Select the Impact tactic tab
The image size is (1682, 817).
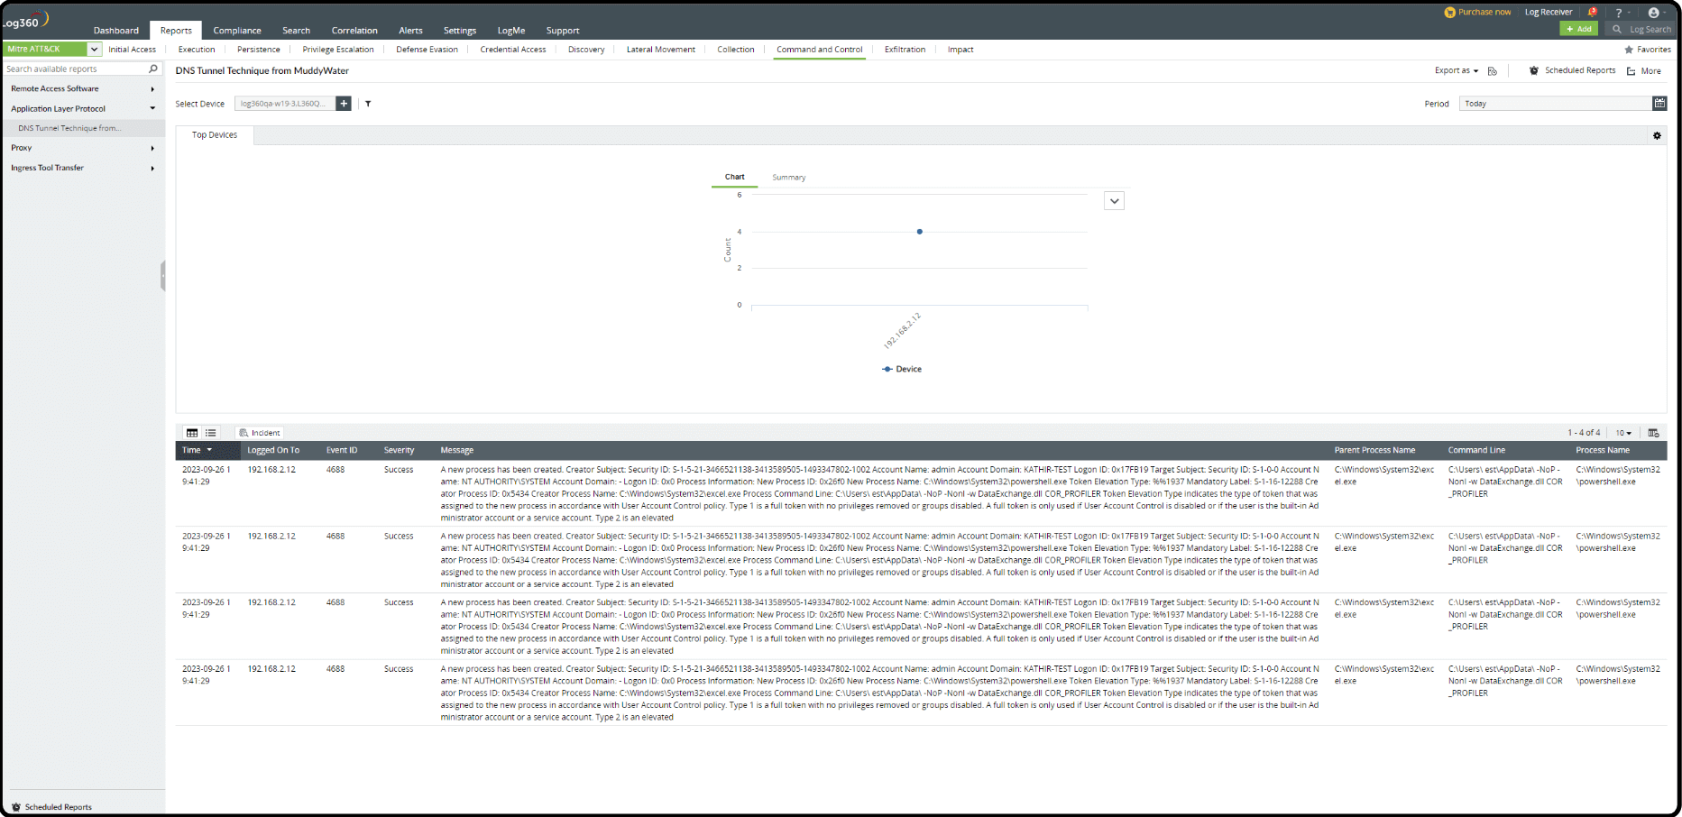tap(960, 50)
